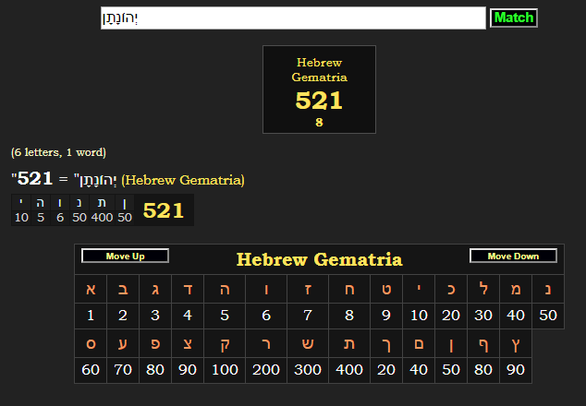Open the Hebrew Gematria cipher table title
Image resolution: width=586 pixels, height=406 pixels.
pos(319,259)
